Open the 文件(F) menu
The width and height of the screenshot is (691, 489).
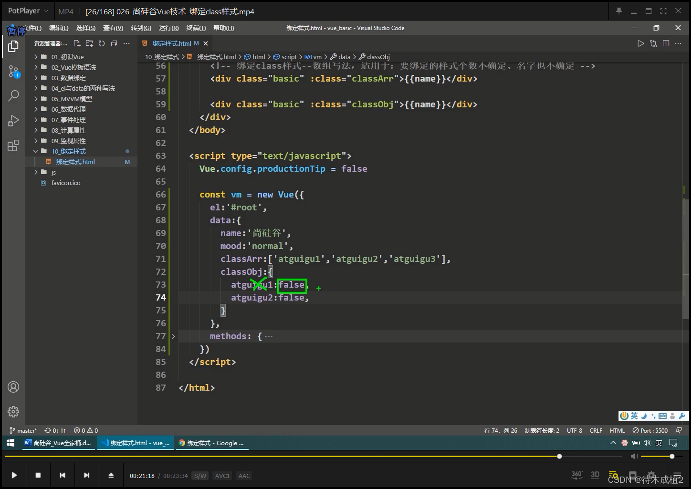click(31, 28)
